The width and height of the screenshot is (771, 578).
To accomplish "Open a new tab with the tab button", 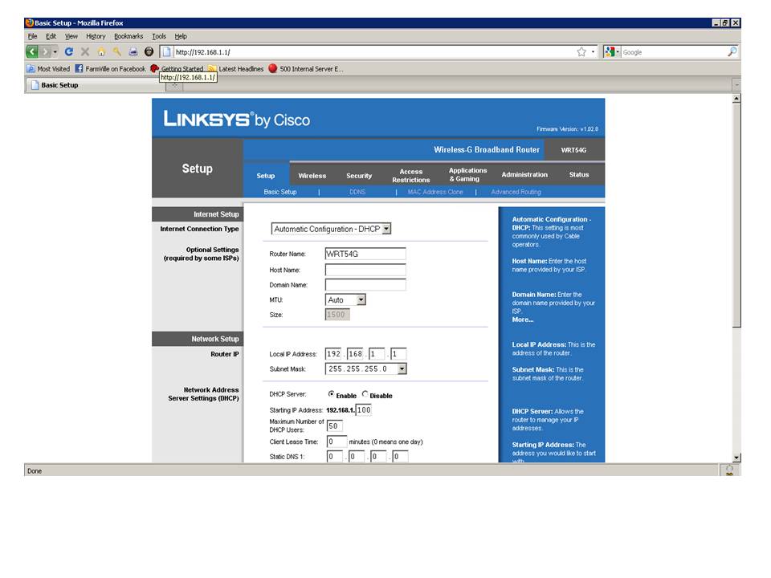I will (174, 86).
